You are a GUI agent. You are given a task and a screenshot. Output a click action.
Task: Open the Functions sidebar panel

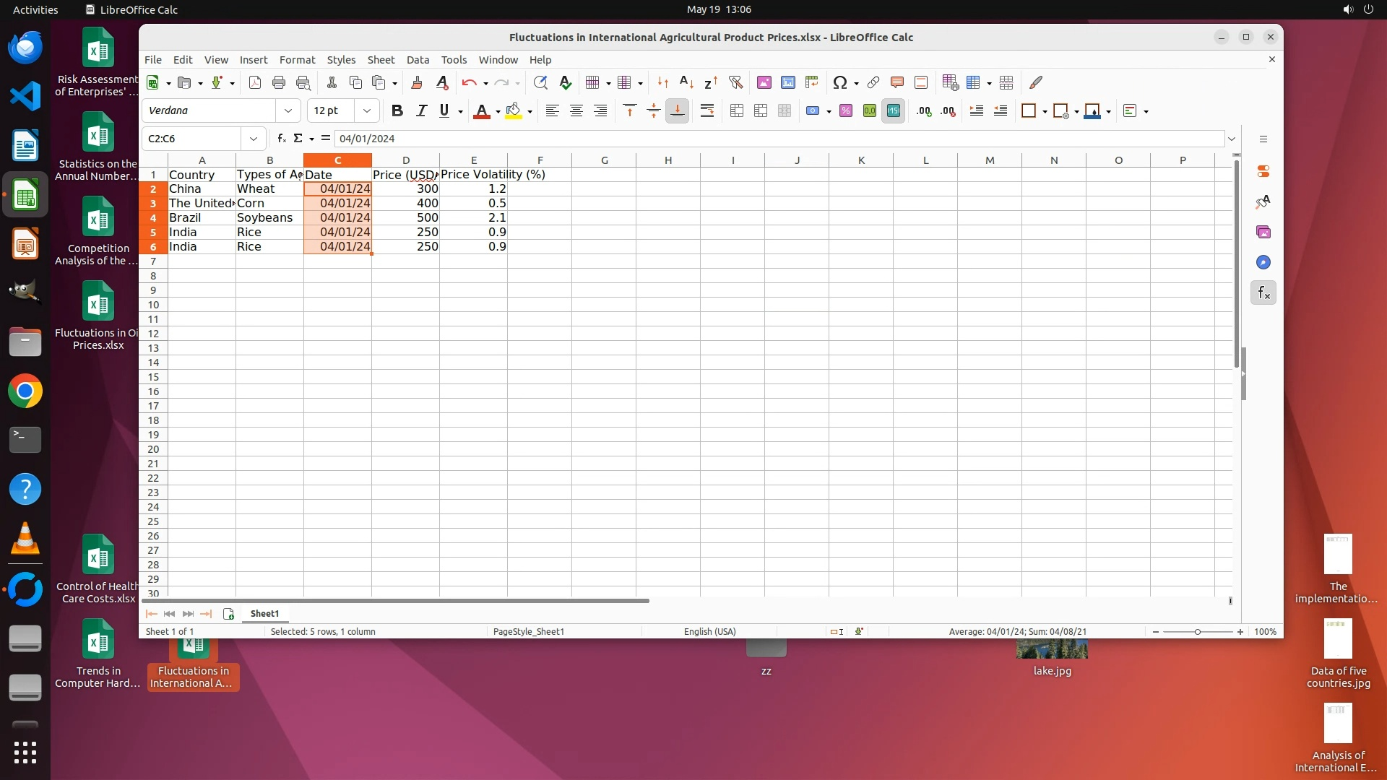(x=1263, y=292)
